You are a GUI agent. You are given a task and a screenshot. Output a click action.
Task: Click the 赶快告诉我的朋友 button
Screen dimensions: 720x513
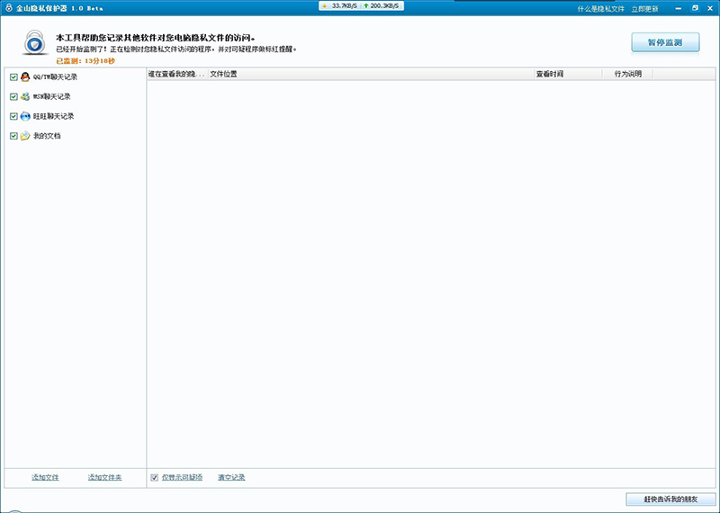(670, 499)
